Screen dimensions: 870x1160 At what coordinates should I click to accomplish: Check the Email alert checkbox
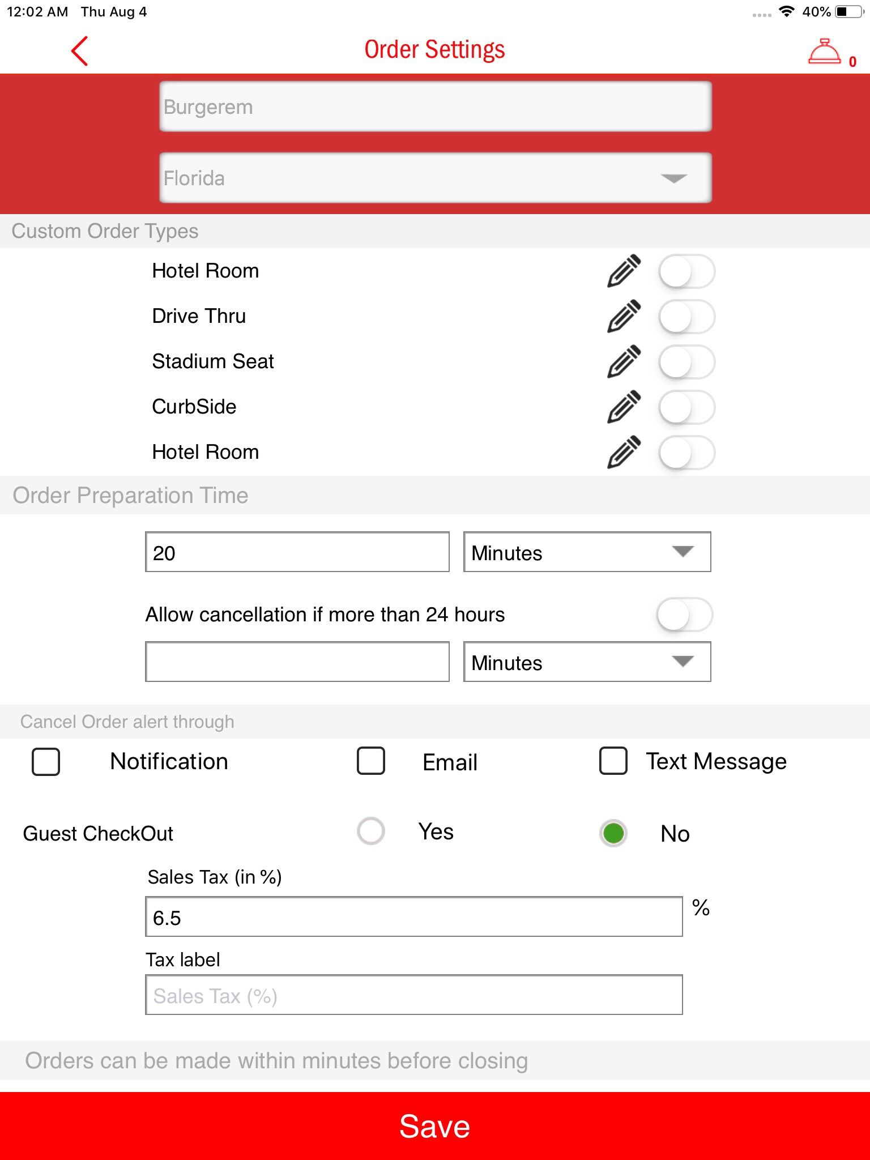[x=371, y=761]
